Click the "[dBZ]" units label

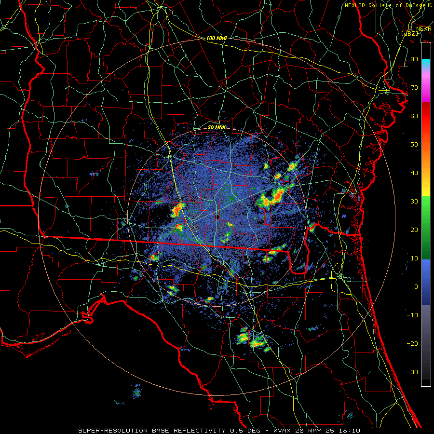click(409, 34)
